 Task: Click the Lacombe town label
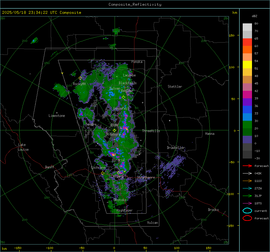(129, 75)
